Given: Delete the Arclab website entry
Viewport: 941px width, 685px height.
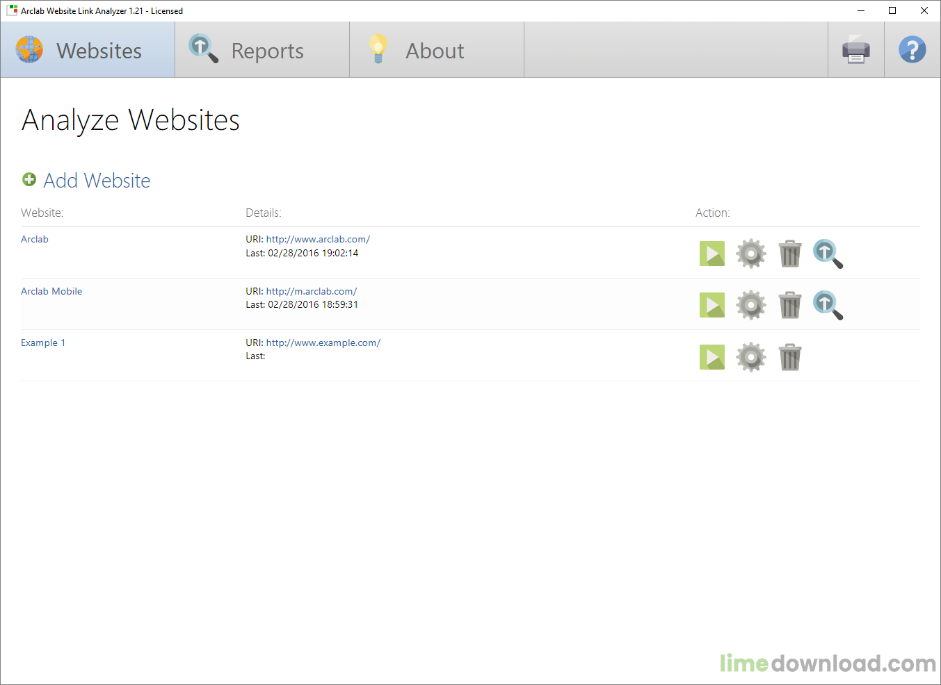Looking at the screenshot, I should (789, 253).
